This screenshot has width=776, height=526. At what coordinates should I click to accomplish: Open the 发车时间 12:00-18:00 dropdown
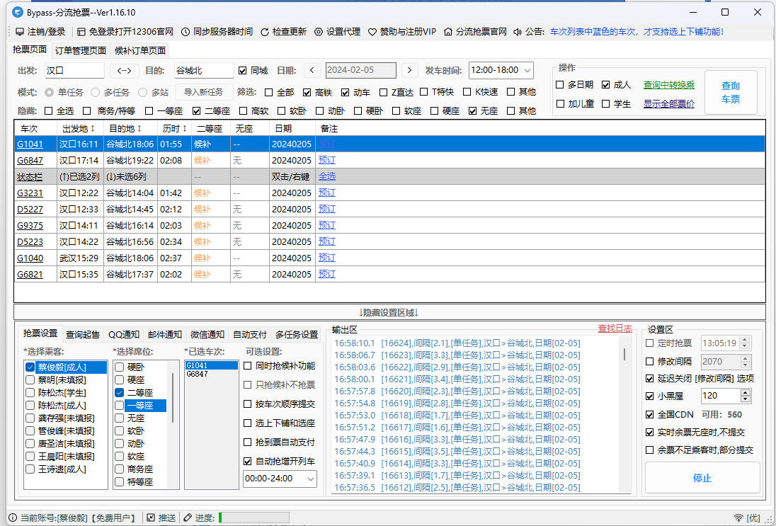[x=501, y=70]
